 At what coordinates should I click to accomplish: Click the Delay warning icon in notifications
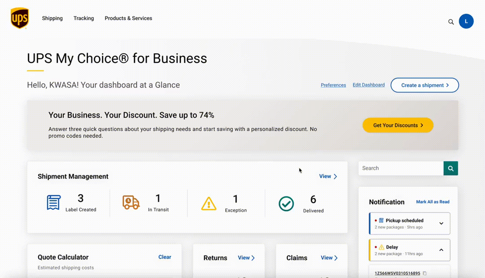point(382,247)
